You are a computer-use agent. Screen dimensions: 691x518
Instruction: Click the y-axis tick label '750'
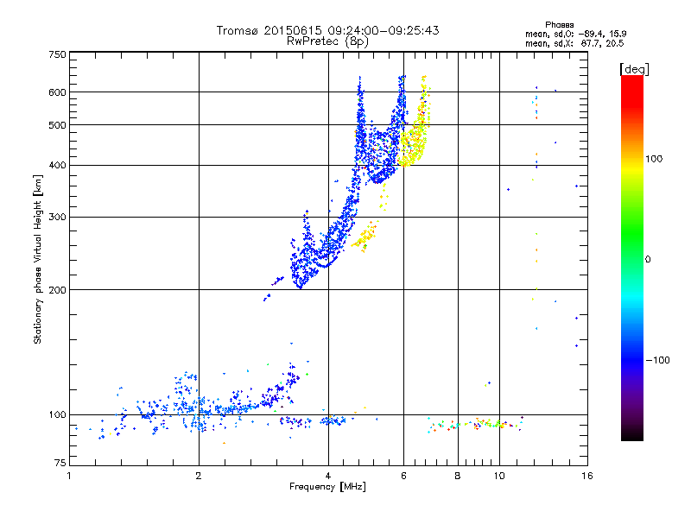(x=58, y=54)
